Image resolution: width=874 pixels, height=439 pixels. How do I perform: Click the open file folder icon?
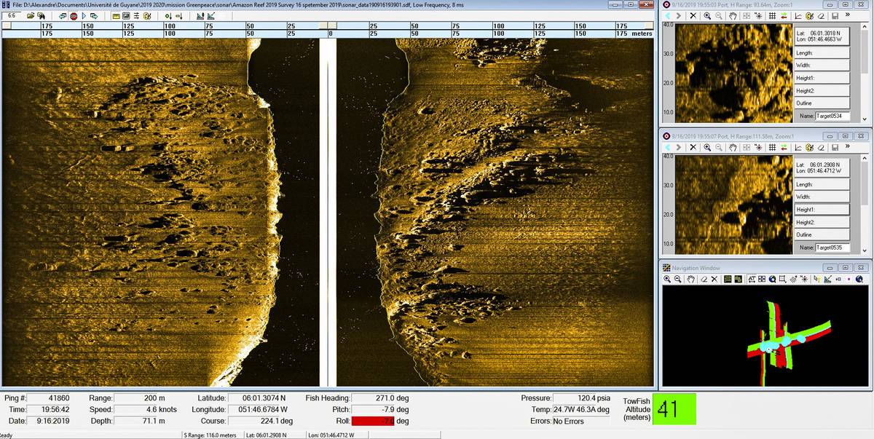pos(31,15)
